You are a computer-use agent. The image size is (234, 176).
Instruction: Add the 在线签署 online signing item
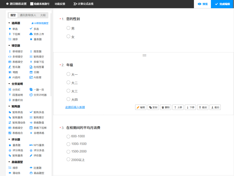[37, 67]
